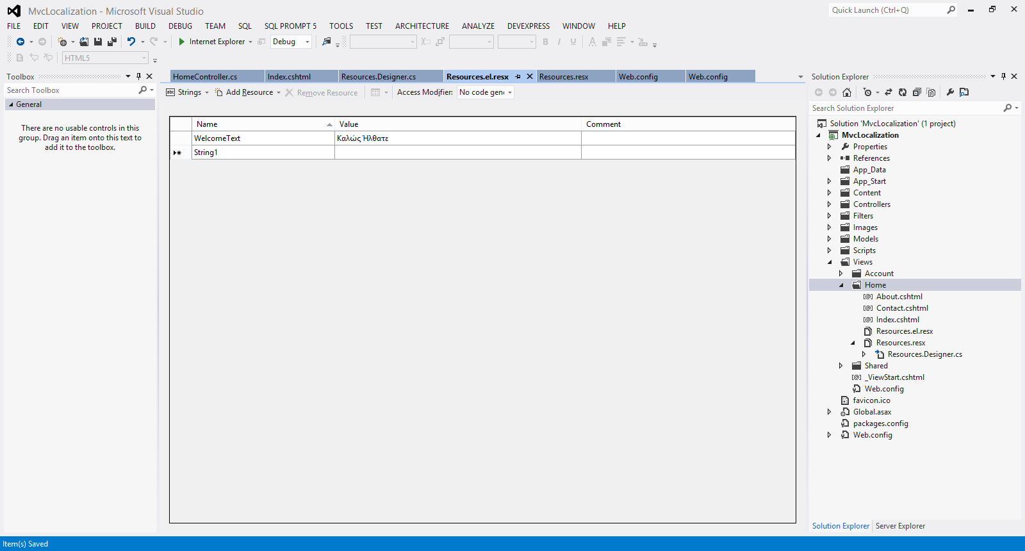Open the Access Modifier combo box

pyautogui.click(x=486, y=92)
